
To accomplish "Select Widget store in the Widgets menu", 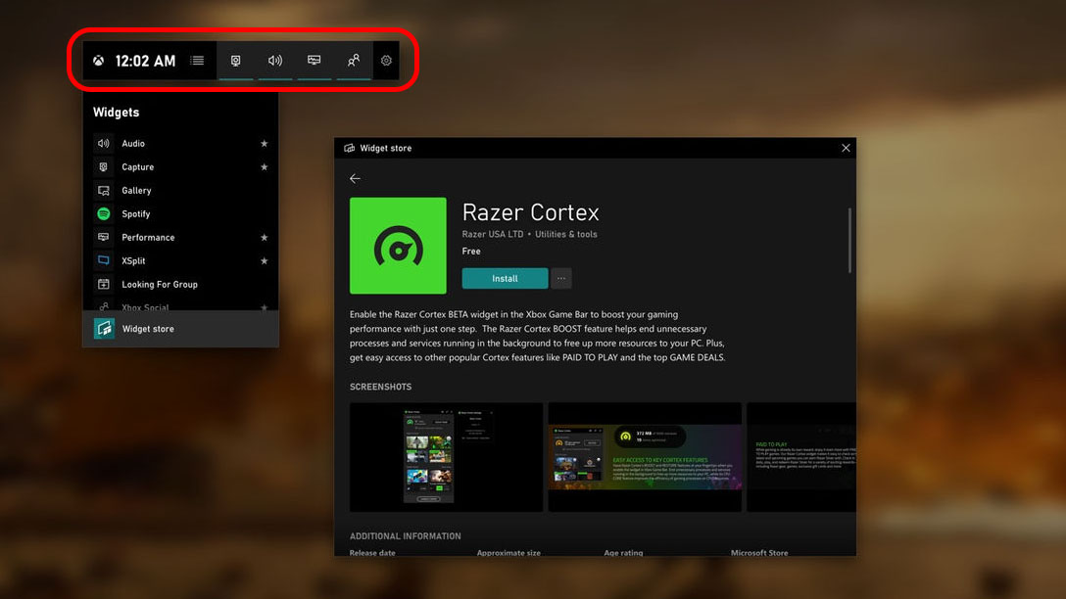I will pyautogui.click(x=147, y=328).
